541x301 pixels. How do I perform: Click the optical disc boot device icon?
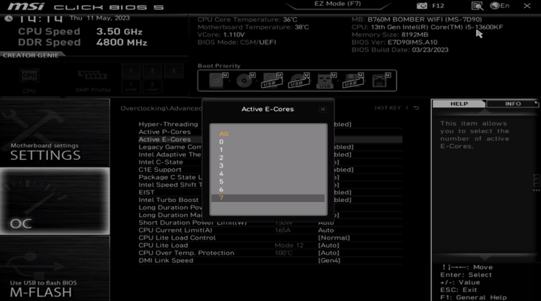pos(245,80)
